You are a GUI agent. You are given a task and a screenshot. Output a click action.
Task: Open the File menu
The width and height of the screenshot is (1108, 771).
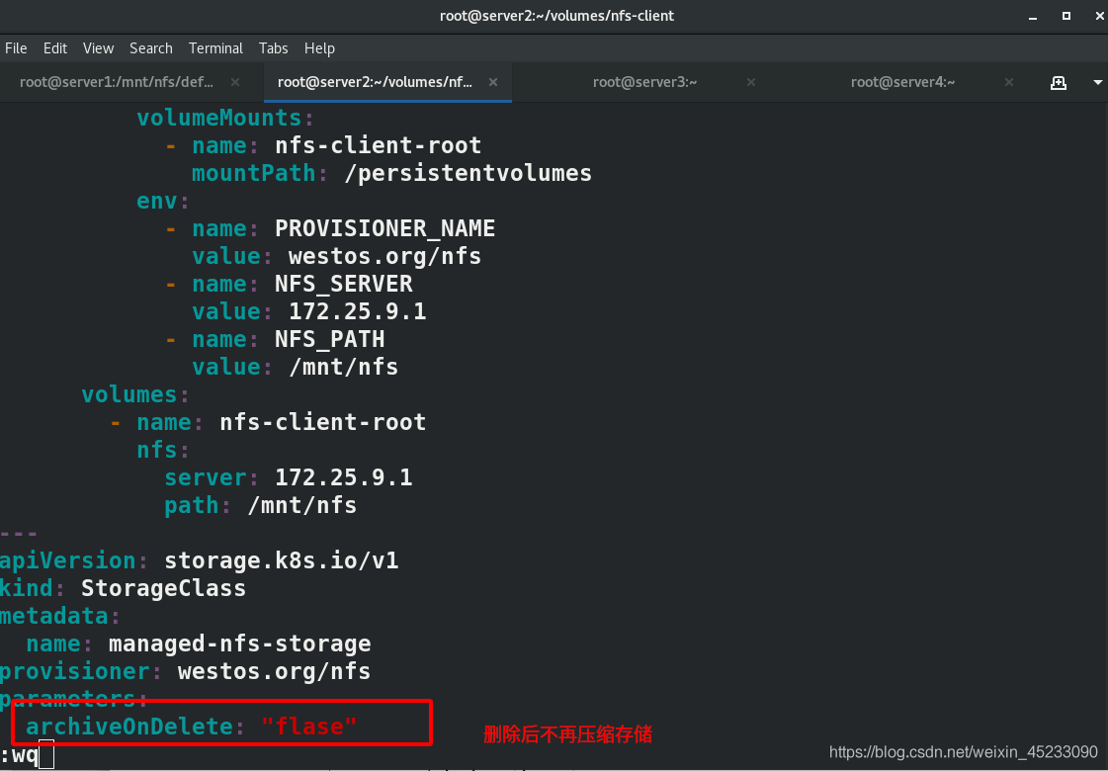tap(16, 48)
